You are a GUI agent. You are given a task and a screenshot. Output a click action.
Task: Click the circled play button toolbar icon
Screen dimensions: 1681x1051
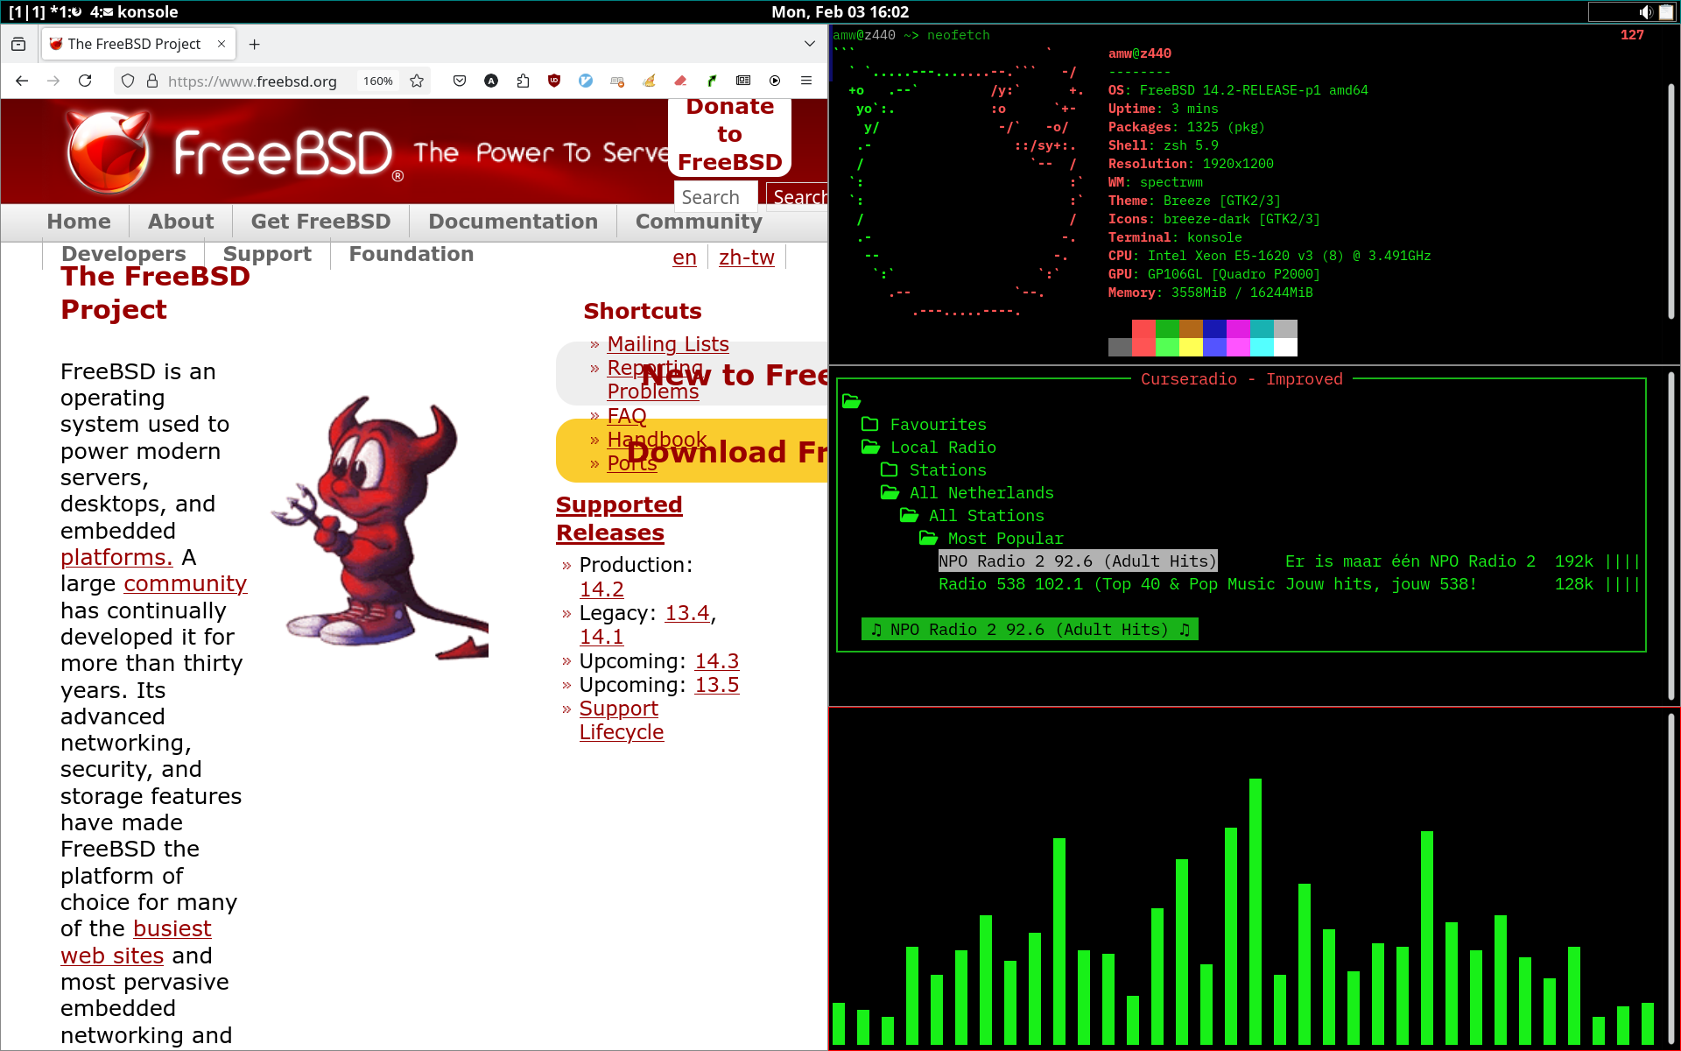tap(775, 81)
